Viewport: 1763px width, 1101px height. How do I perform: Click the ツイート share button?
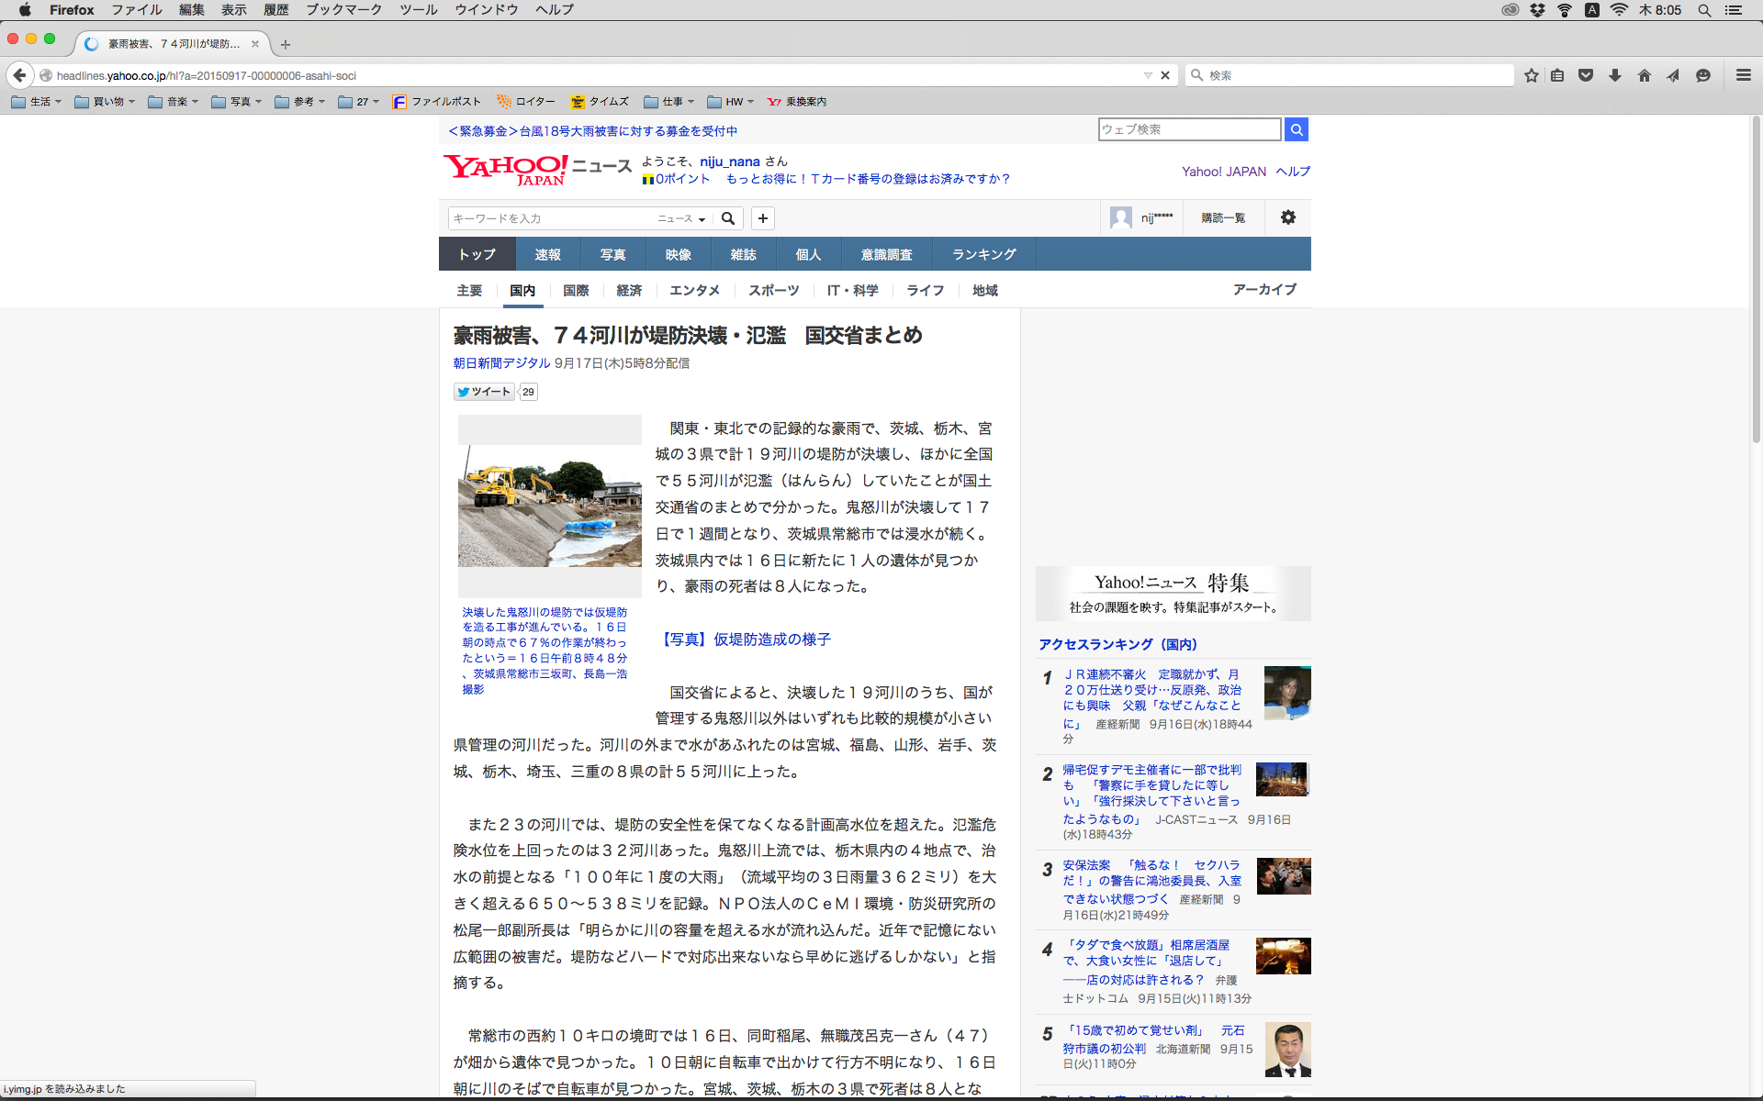tap(484, 392)
